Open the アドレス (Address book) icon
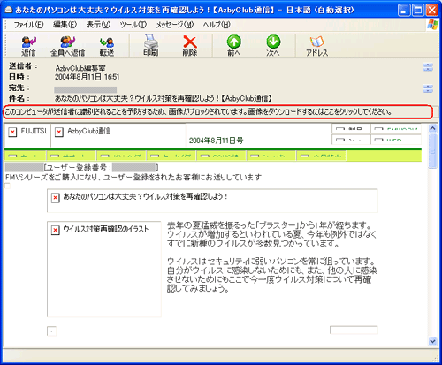 pyautogui.click(x=316, y=46)
